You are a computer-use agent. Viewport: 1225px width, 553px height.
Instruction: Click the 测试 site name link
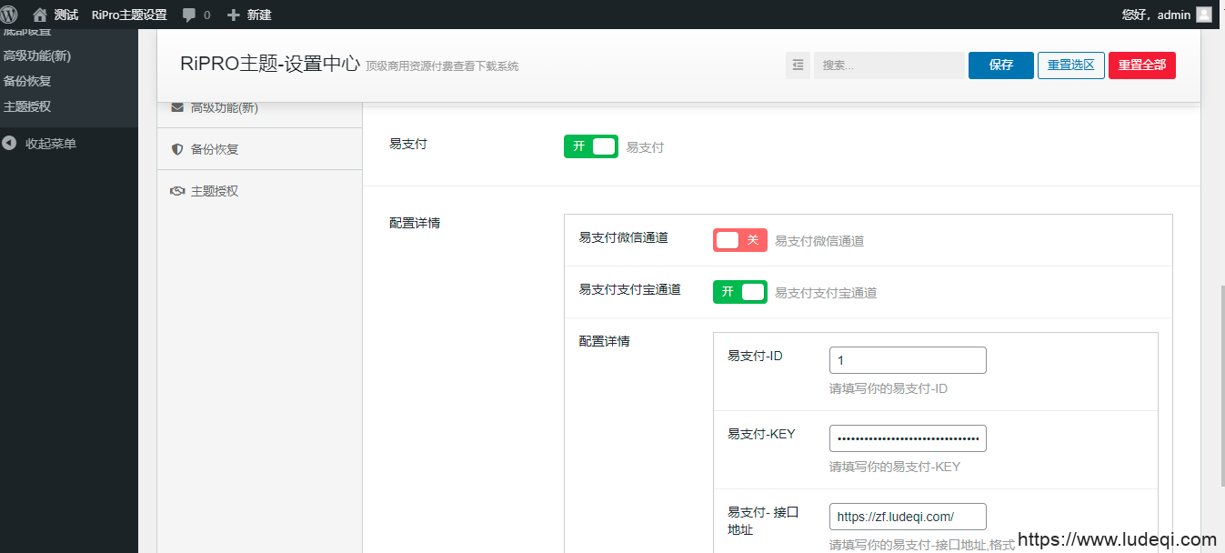66,15
